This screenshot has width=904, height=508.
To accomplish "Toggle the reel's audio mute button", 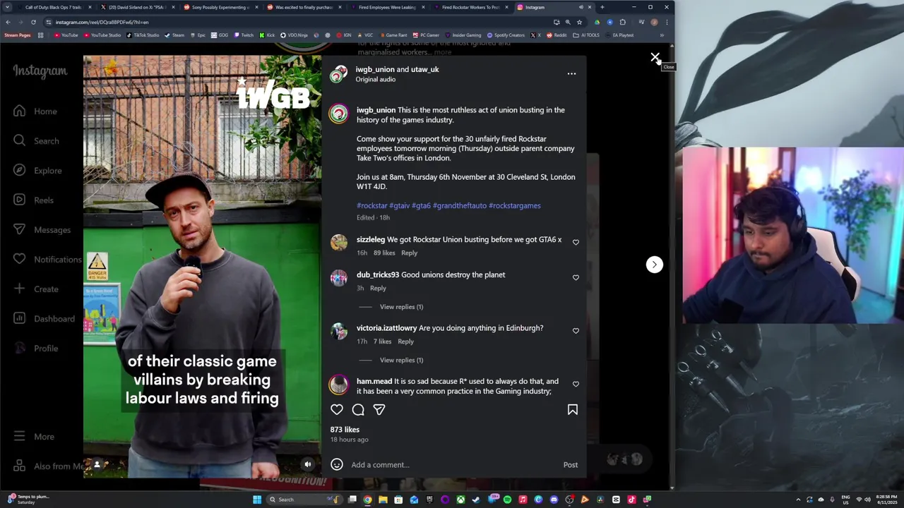I will tap(307, 464).
